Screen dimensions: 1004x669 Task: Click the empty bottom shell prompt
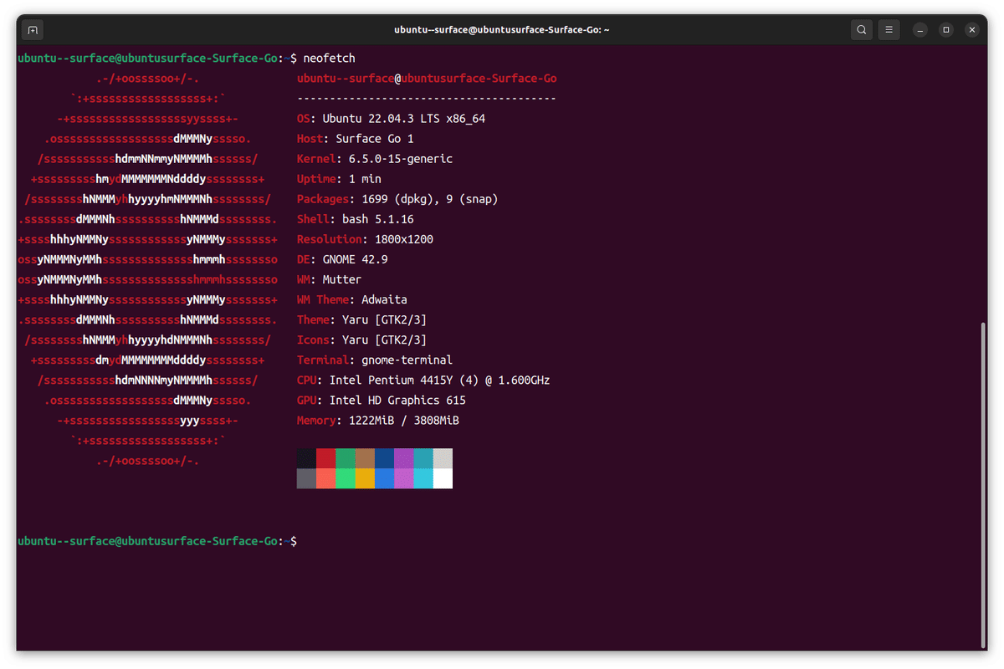click(157, 541)
